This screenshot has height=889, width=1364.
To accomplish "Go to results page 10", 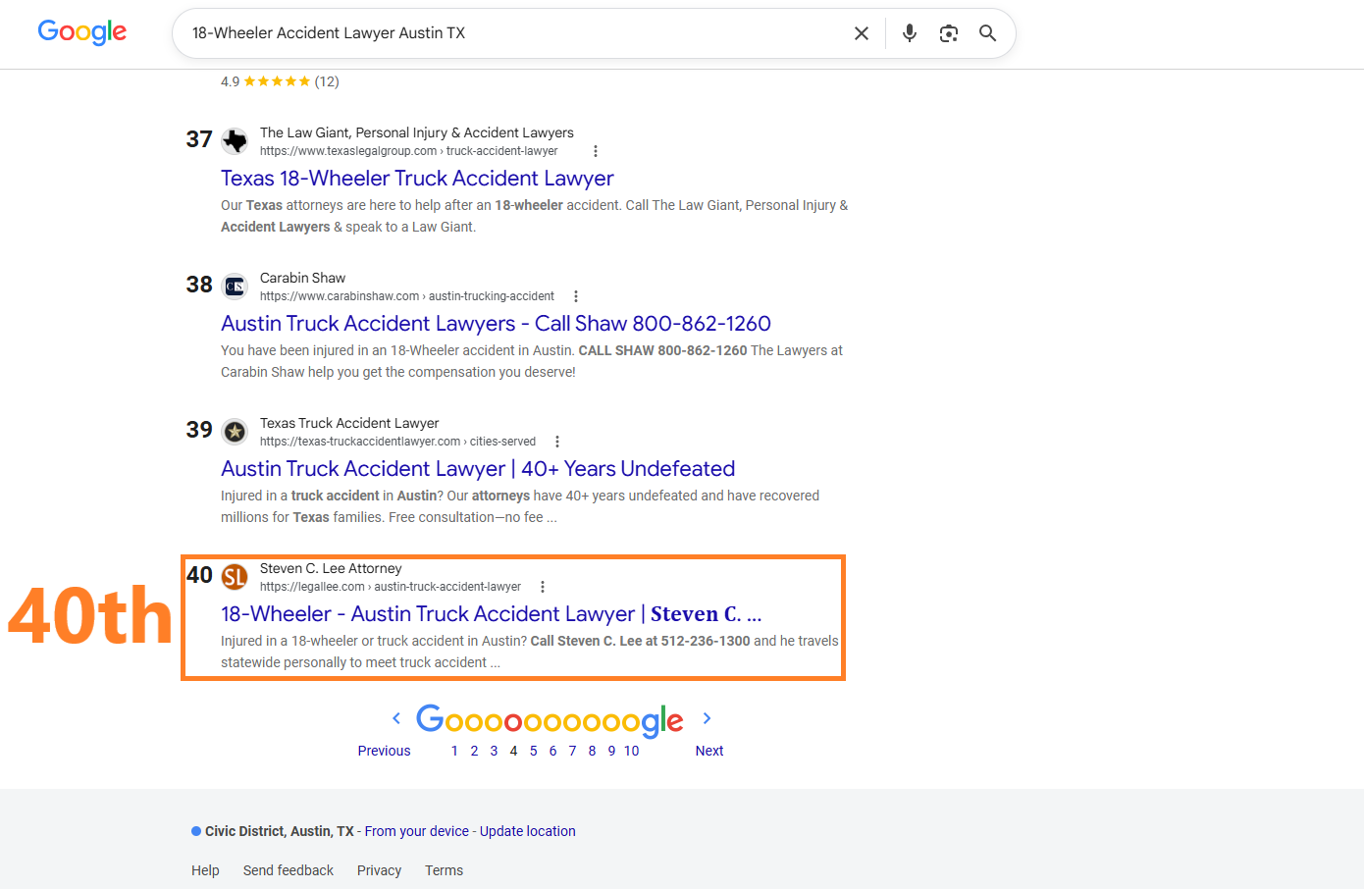I will click(631, 751).
